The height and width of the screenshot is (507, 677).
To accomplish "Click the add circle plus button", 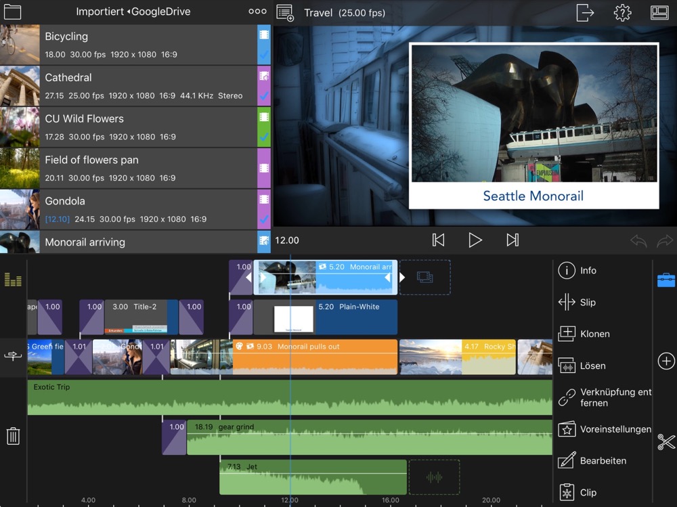I will pos(666,361).
